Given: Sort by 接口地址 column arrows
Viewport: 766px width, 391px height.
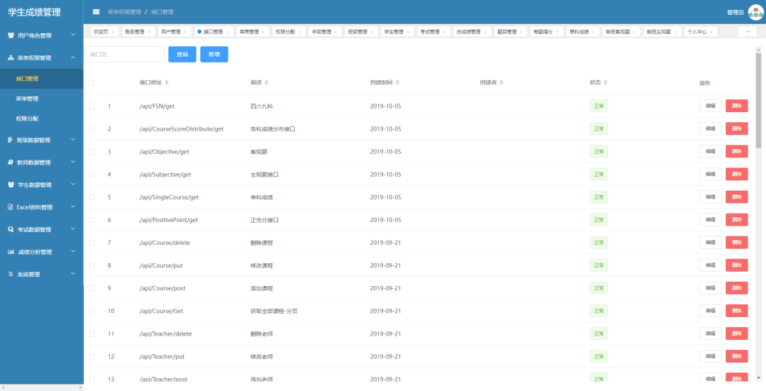Looking at the screenshot, I should (167, 82).
